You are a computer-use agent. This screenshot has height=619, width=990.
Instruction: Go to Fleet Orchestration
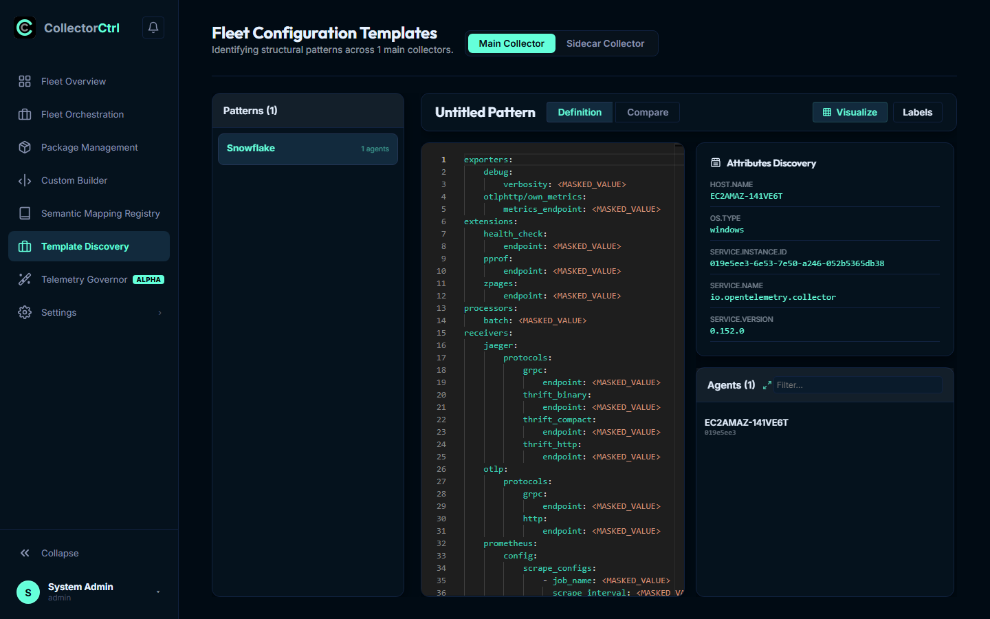[89, 114]
